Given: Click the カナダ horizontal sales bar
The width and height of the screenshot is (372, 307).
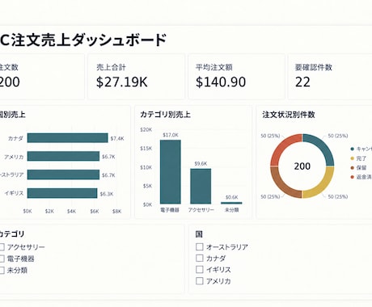Looking at the screenshot, I should pyautogui.click(x=68, y=138).
